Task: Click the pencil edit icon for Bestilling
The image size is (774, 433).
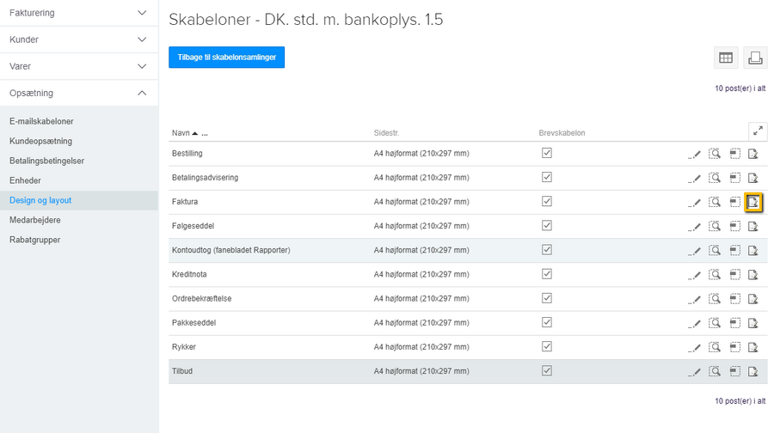Action: tap(695, 154)
